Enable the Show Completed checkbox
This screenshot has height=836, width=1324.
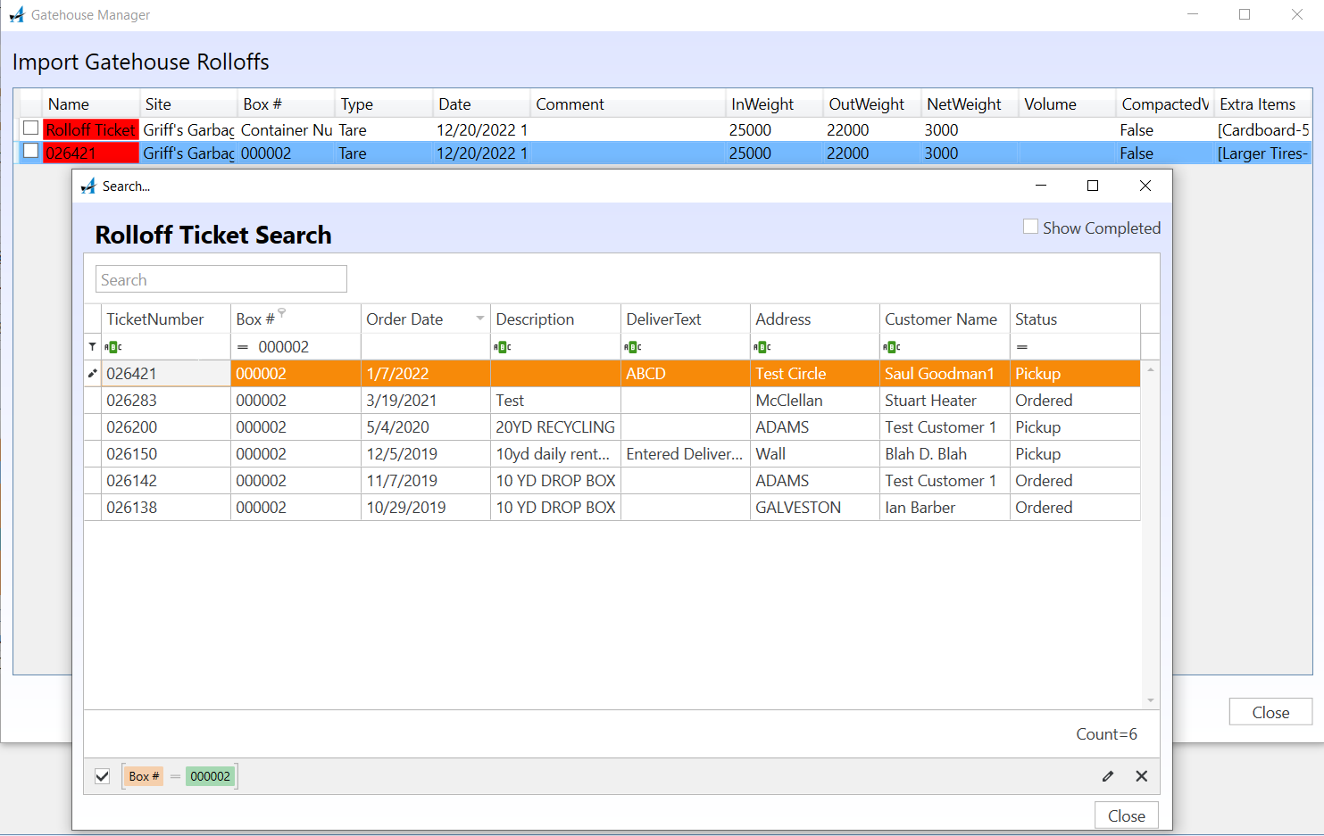coord(1030,228)
